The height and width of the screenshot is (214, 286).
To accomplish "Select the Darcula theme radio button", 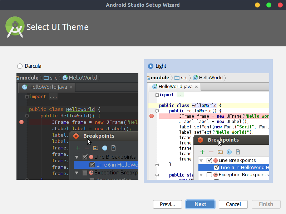I will tap(20, 66).
